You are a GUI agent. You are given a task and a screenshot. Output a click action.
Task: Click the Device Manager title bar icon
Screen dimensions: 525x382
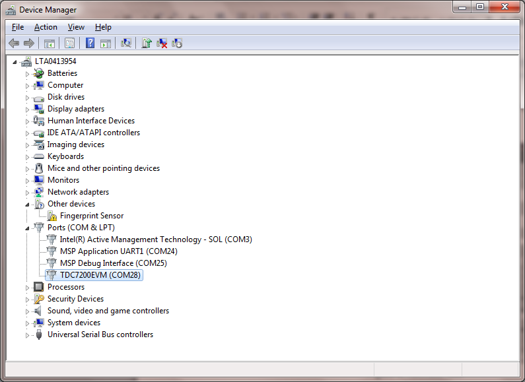coord(11,10)
